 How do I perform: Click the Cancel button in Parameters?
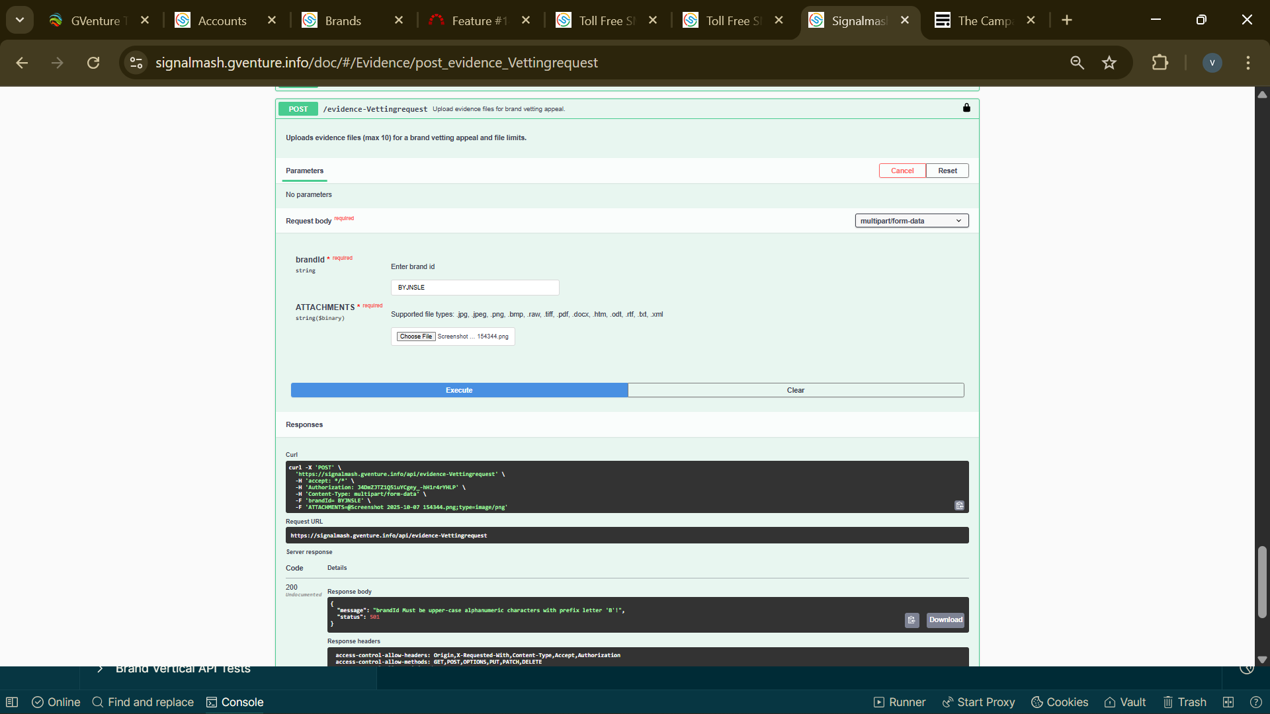pos(902,171)
